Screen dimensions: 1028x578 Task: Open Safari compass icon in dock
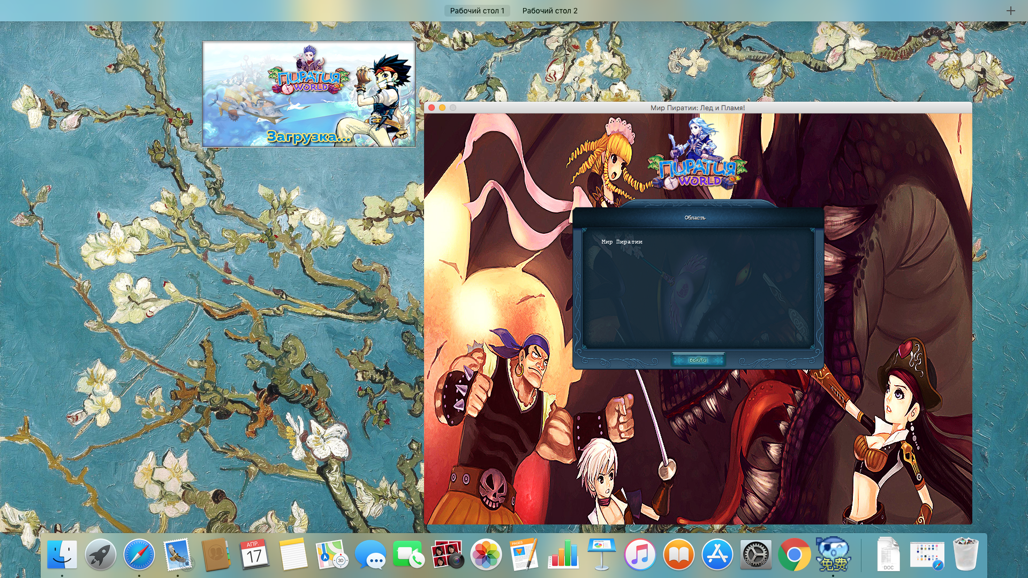coord(139,554)
